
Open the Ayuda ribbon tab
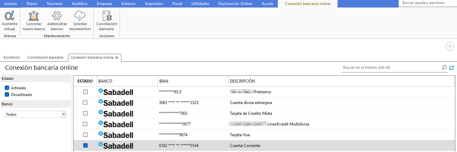267,4
